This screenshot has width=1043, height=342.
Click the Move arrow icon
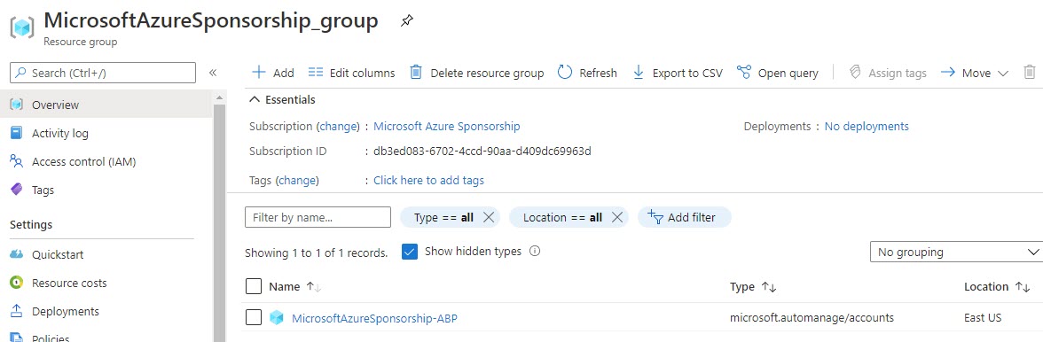tap(948, 73)
